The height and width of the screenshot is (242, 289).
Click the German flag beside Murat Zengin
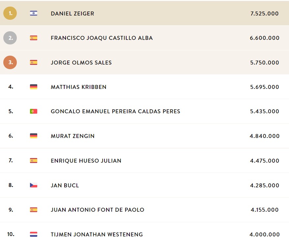(34, 136)
